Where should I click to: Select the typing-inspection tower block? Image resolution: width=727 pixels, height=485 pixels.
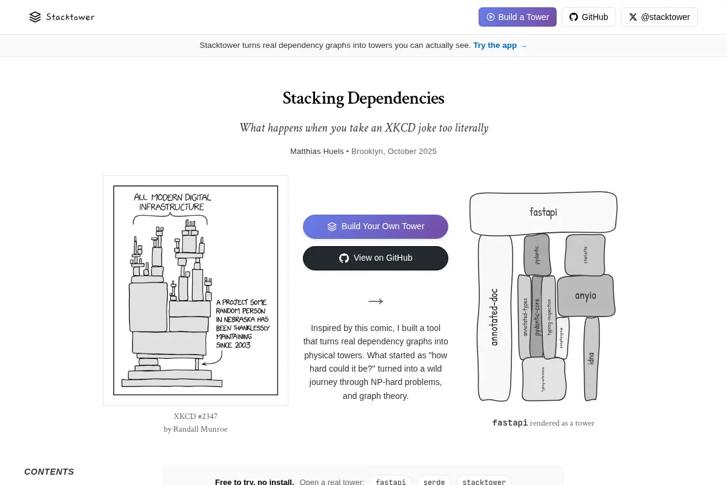tap(549, 317)
